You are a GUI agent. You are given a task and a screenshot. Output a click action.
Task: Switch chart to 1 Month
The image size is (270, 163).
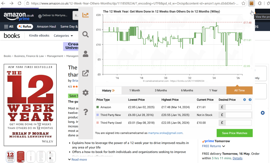(135, 90)
